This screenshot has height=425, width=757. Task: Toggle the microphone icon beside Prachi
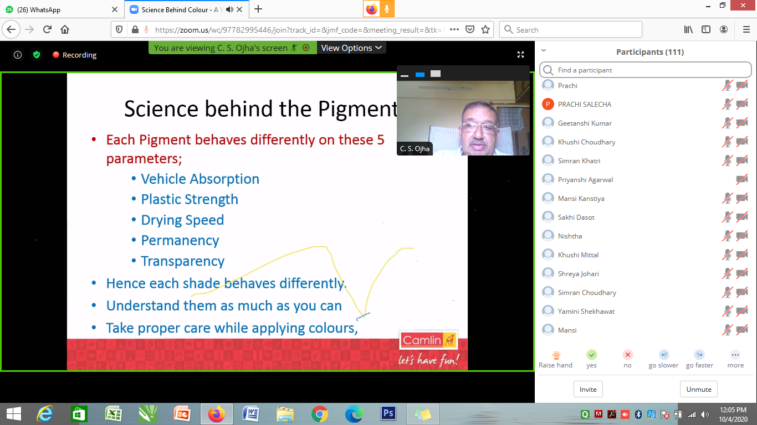[727, 85]
